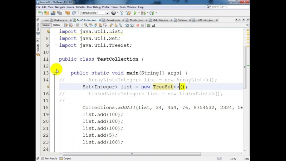The height and width of the screenshot is (161, 286).
Task: Click the orange Undo arrow icon
Action: pos(68,13)
